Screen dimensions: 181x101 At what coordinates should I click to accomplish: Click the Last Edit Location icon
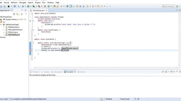click(x=98, y=6)
